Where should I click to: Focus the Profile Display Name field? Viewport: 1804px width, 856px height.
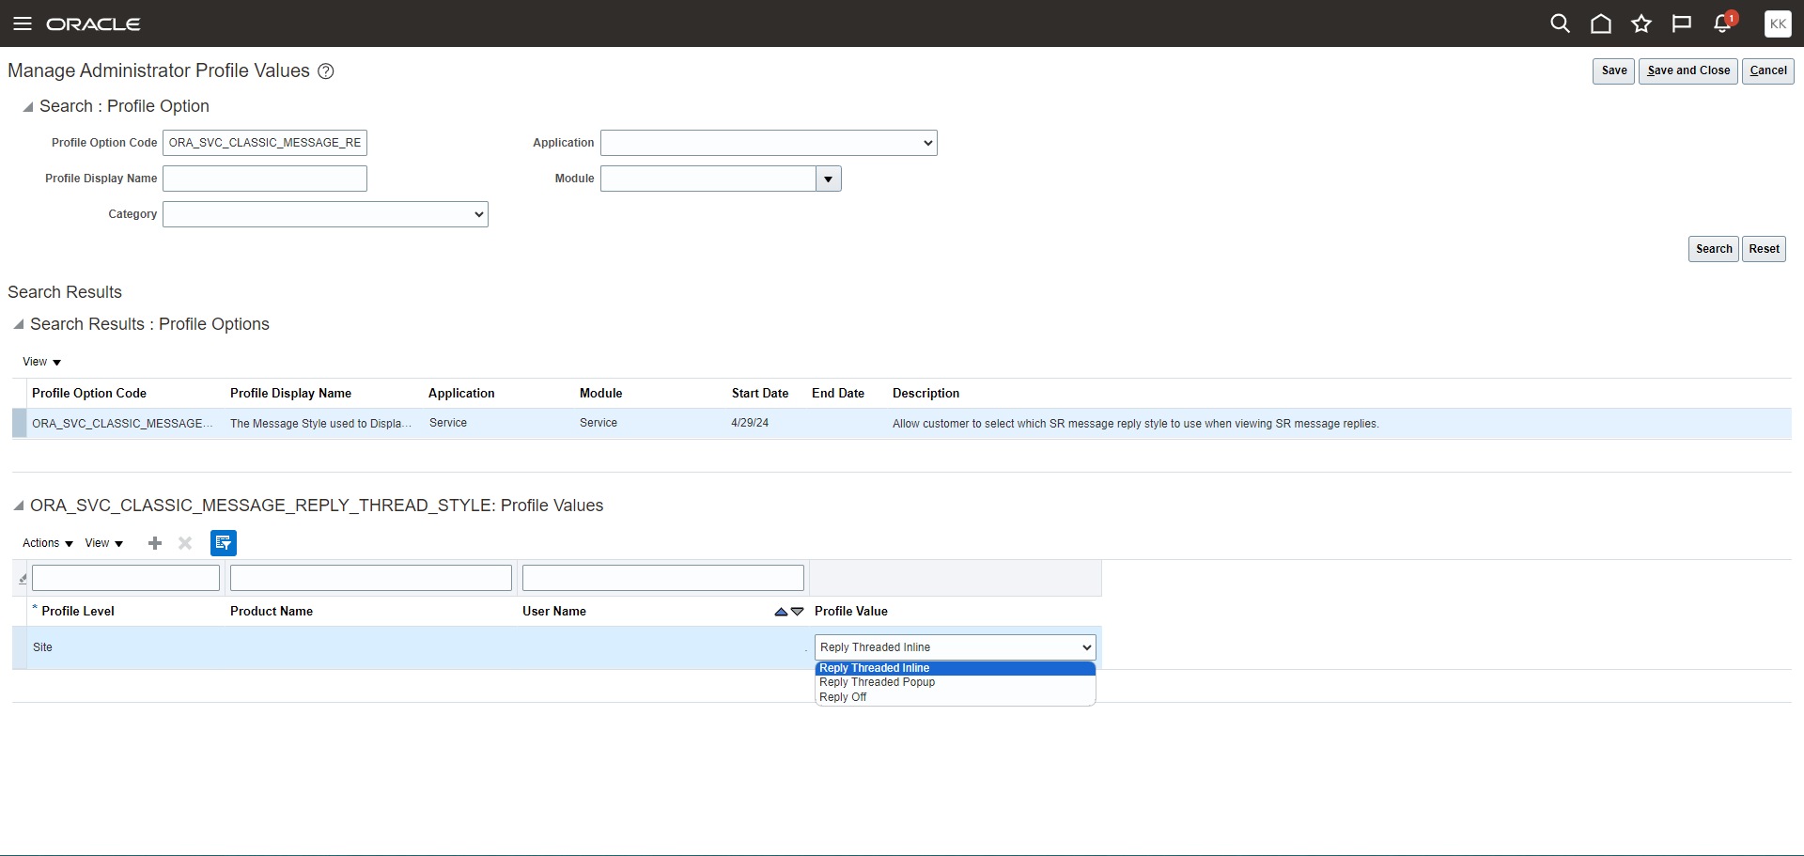(x=265, y=179)
